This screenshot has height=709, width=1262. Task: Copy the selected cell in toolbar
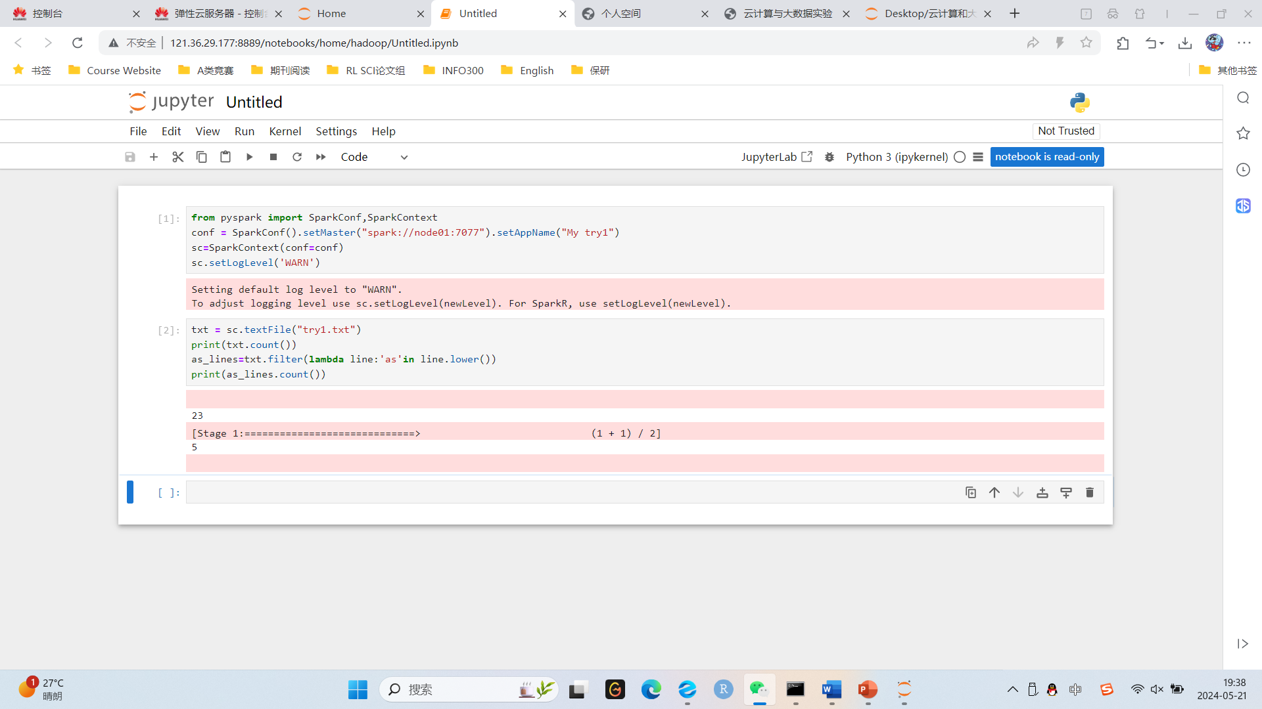(202, 157)
